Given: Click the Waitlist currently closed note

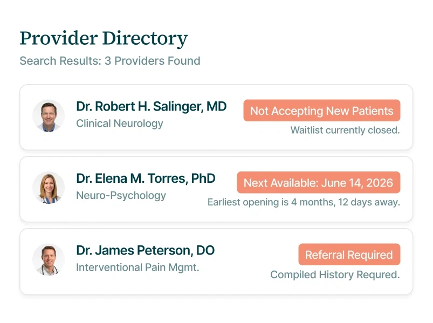Looking at the screenshot, I should [345, 130].
